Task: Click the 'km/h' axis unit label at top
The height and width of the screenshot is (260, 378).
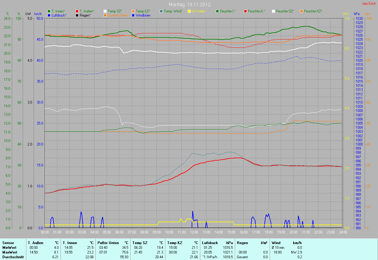Action: pos(38,14)
